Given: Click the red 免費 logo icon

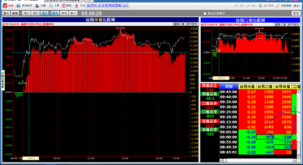Looking at the screenshot, I should [x=5, y=5].
